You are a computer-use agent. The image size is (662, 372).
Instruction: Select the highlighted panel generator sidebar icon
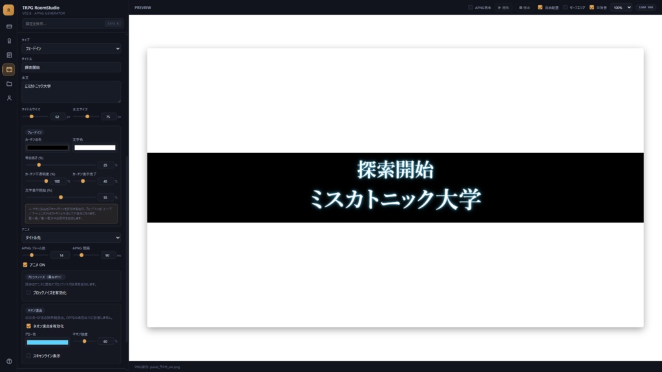pos(9,70)
